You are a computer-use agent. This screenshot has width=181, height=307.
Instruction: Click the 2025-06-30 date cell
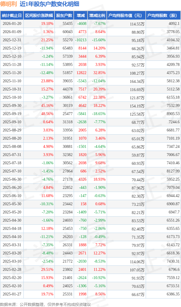click(x=12, y=179)
